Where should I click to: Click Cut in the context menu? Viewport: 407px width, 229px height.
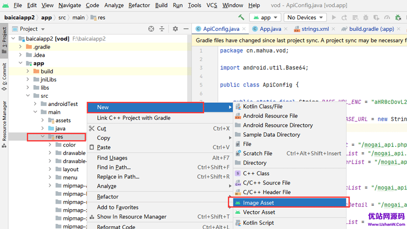pyautogui.click(x=160, y=129)
